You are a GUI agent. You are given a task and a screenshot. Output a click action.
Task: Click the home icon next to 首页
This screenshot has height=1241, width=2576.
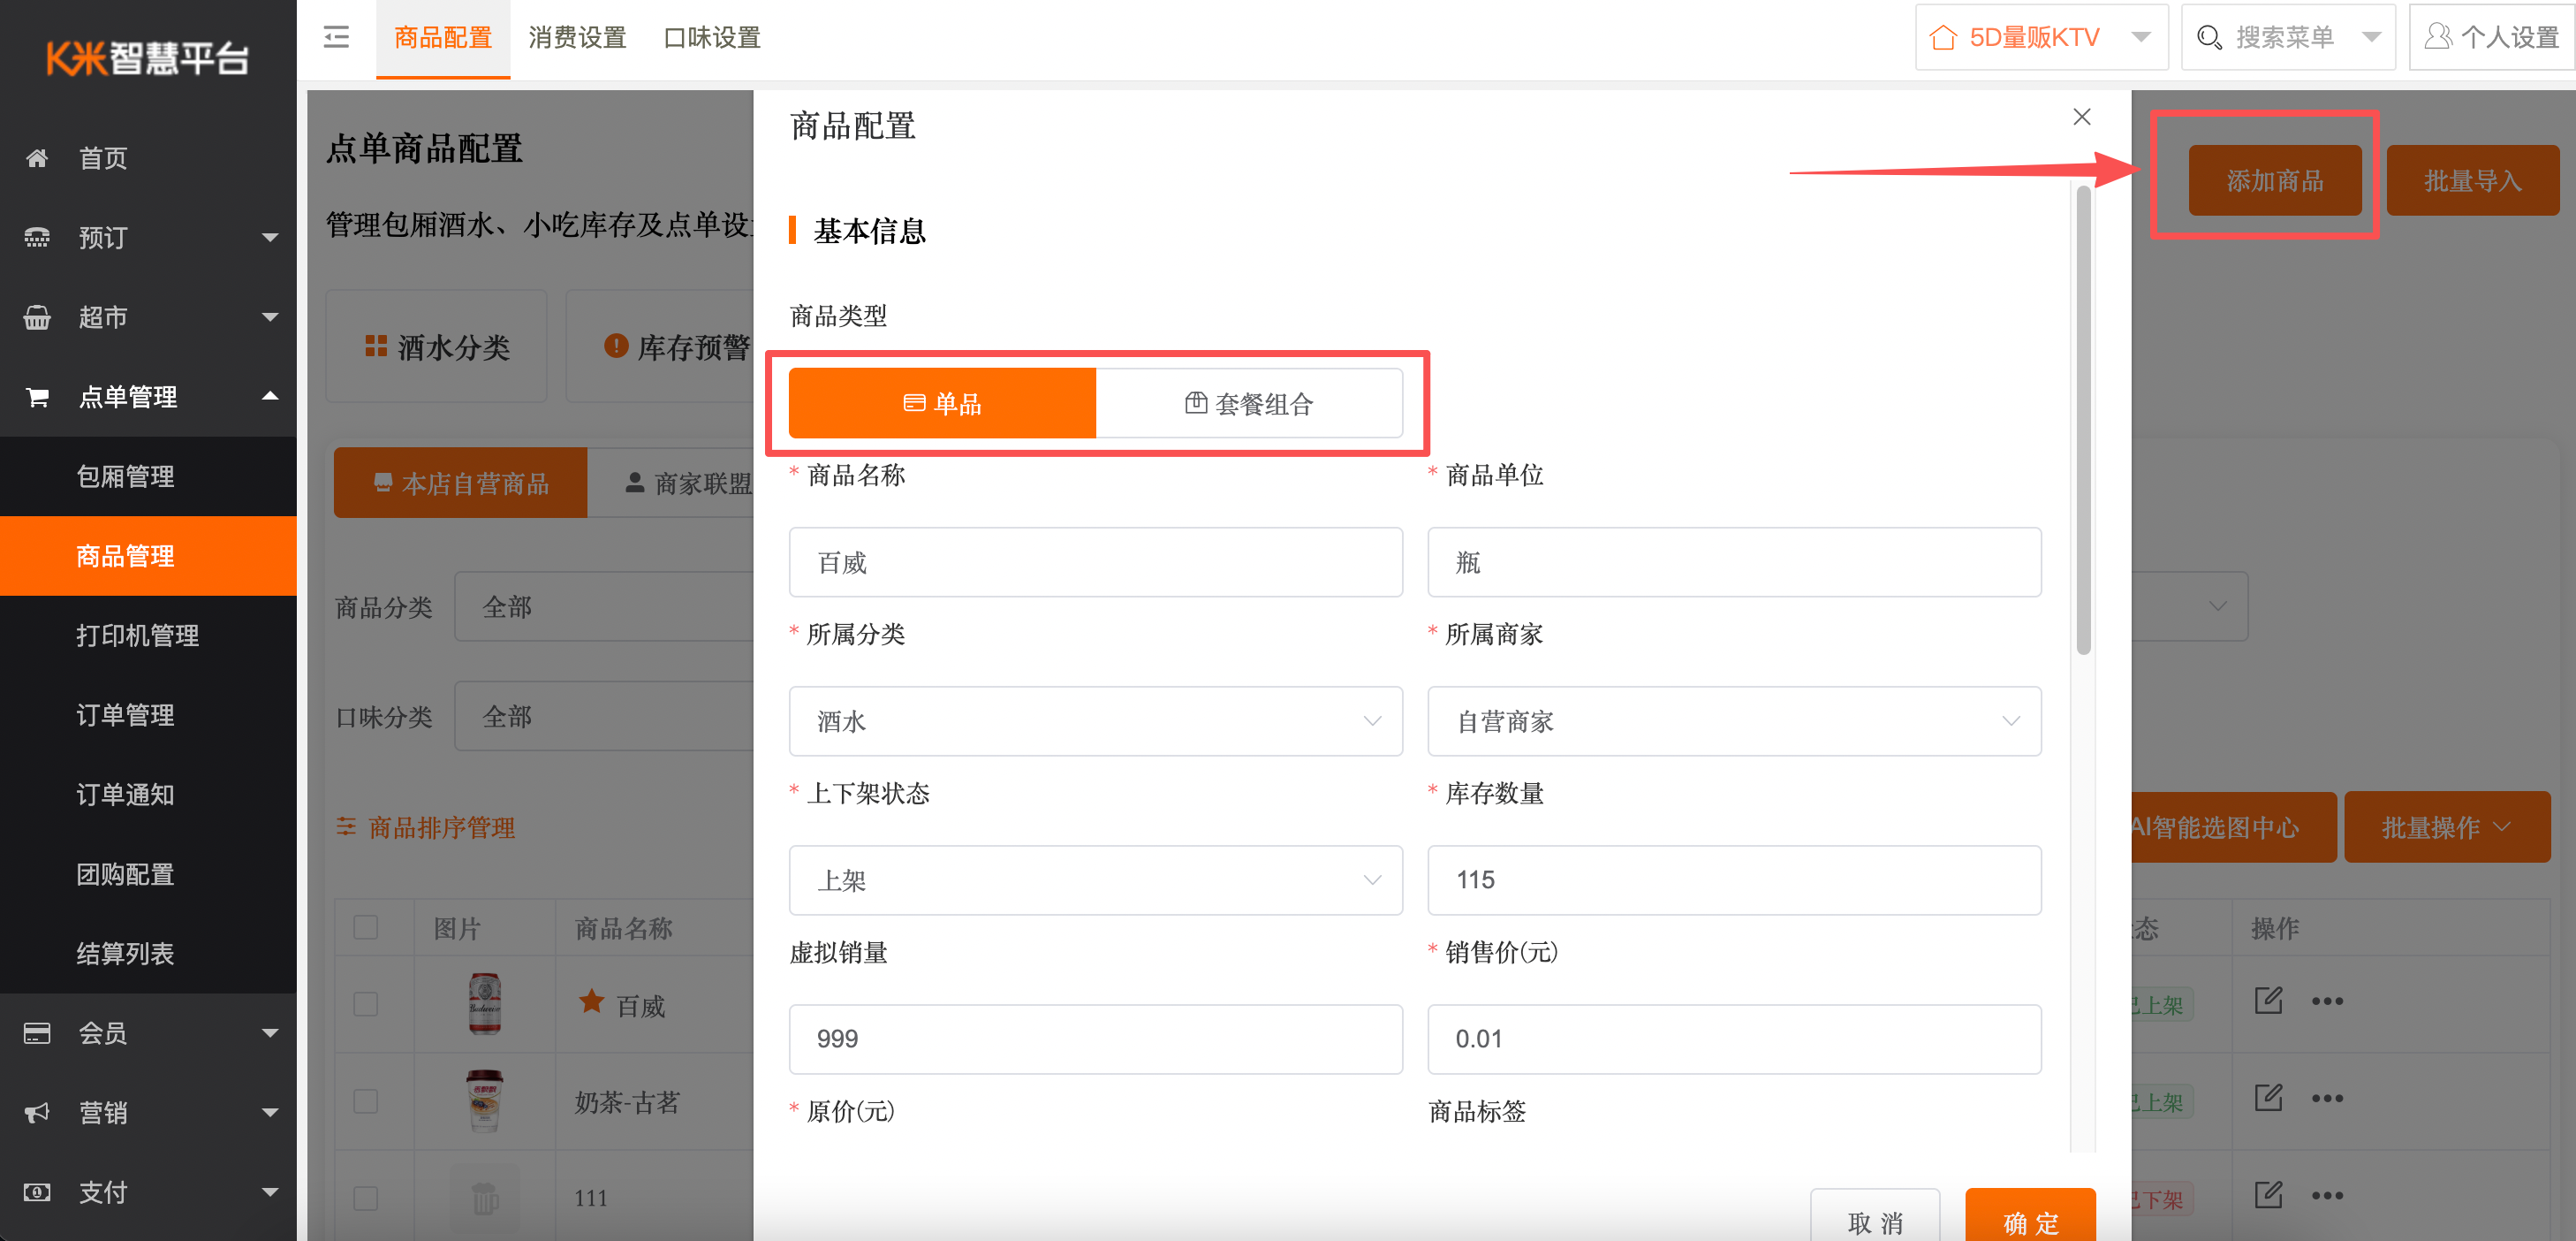(37, 158)
